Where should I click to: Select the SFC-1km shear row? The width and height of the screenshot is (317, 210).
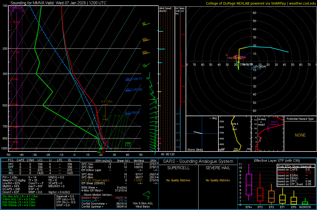point(120,164)
